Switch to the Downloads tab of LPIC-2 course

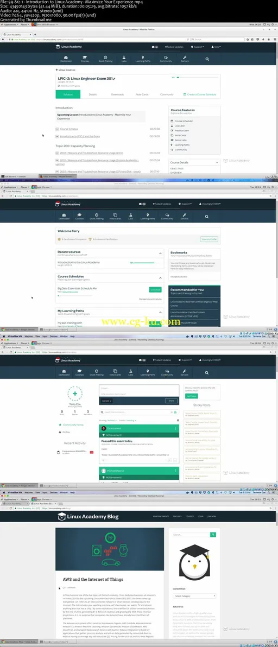[117, 94]
